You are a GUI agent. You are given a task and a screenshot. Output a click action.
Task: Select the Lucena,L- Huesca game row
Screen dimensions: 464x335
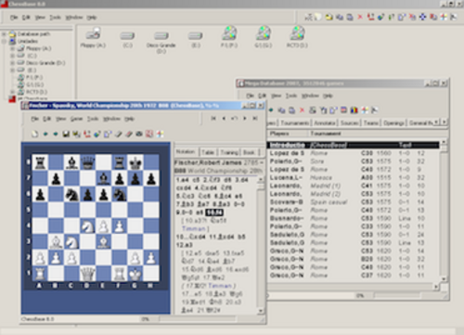[354, 177]
